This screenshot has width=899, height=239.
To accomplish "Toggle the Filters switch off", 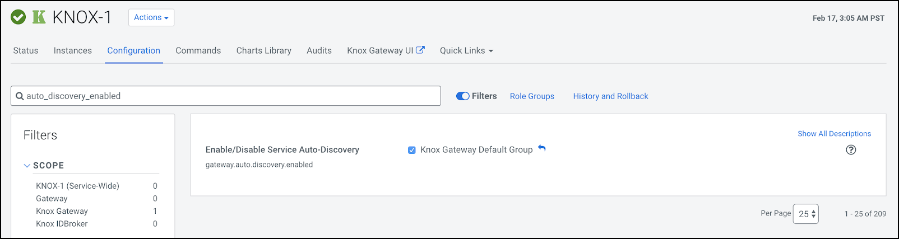I will point(463,96).
